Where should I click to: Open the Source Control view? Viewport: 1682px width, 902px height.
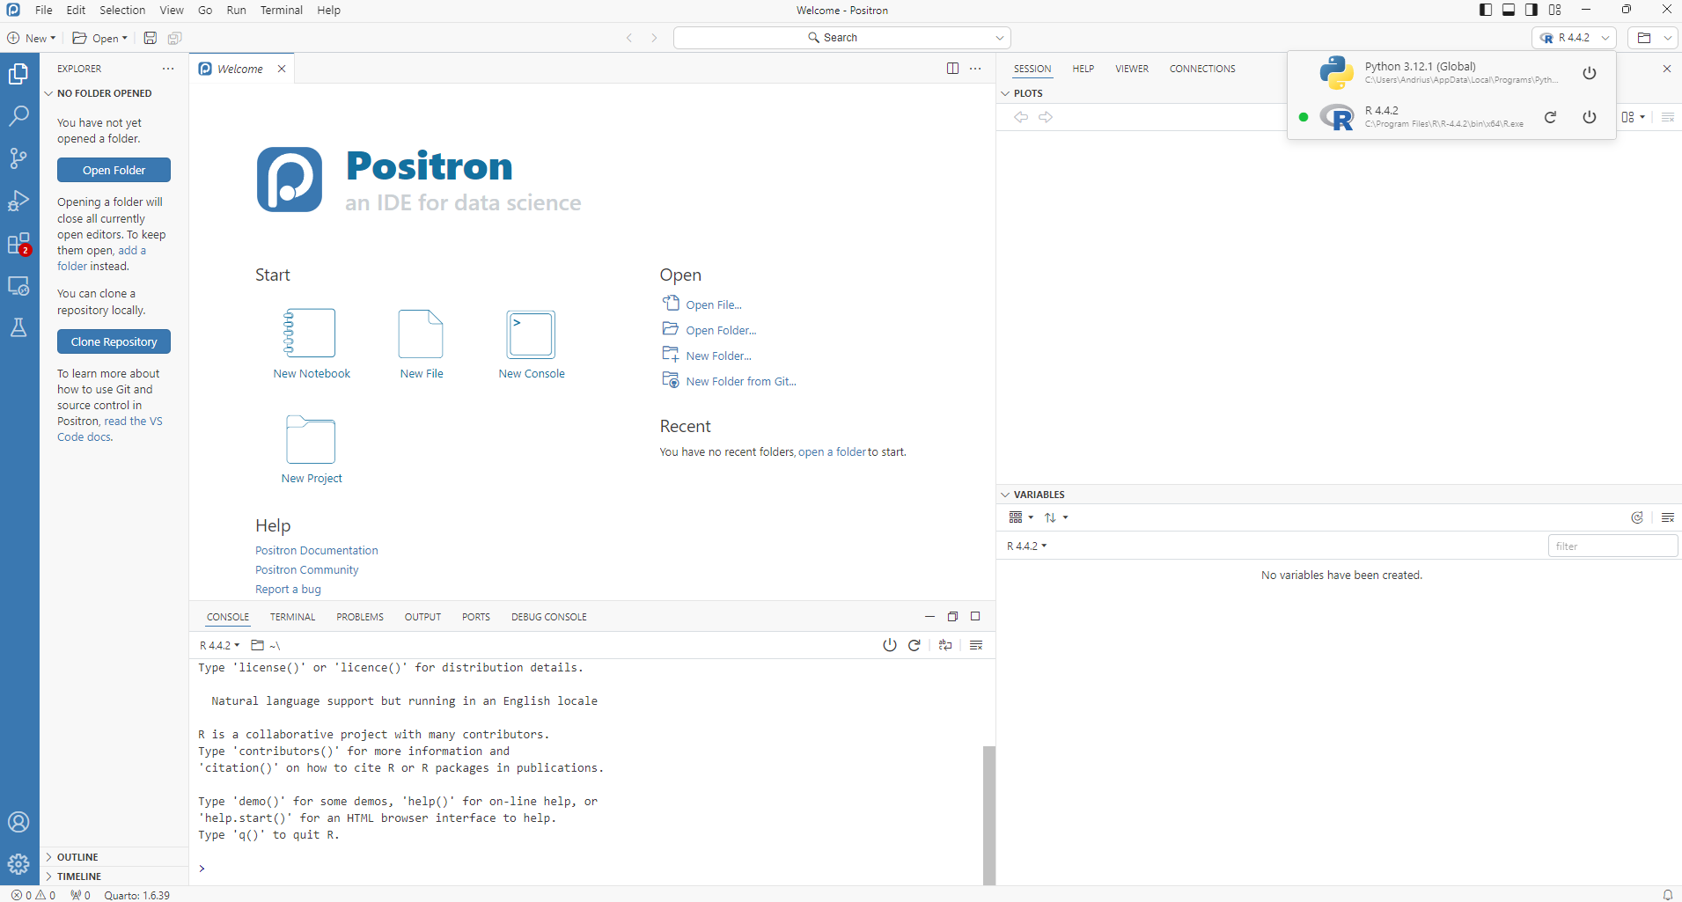coord(18,158)
